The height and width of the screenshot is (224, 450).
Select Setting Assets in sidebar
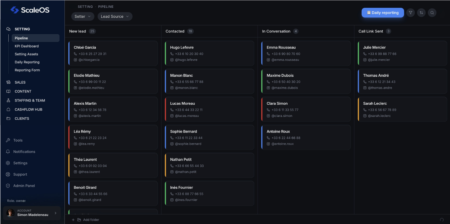tap(26, 54)
